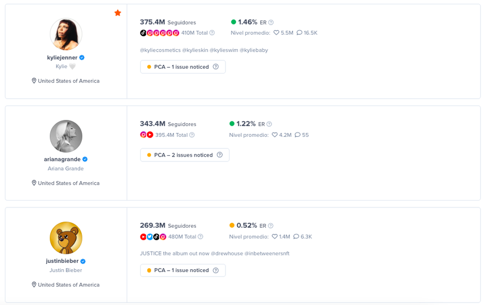Click 'United States of America' under kyliejenner
484x305 pixels.
[69, 81]
